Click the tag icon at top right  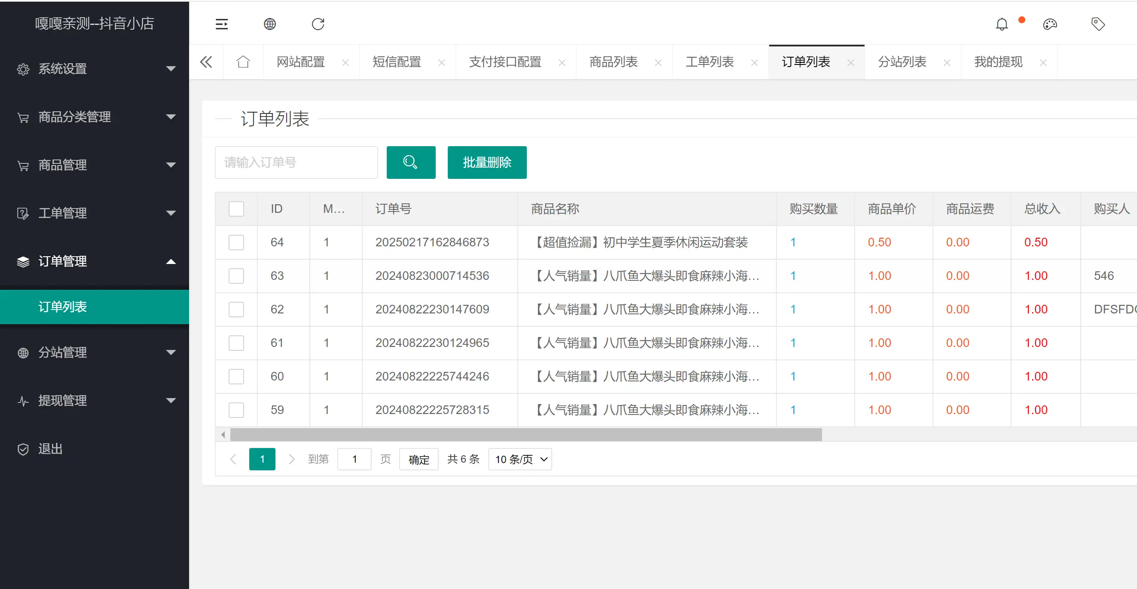click(1098, 24)
